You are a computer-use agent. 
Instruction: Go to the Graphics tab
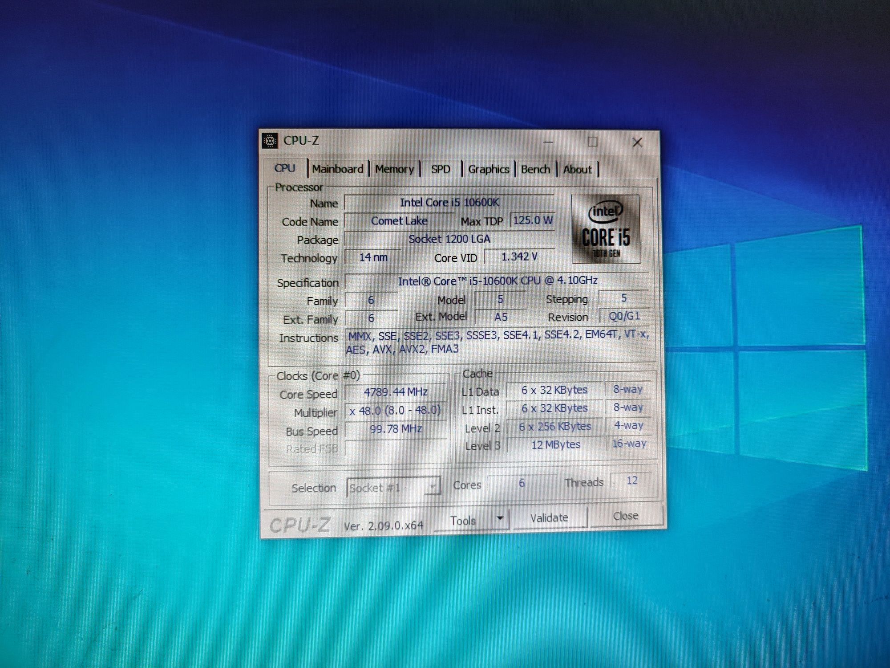click(x=489, y=169)
